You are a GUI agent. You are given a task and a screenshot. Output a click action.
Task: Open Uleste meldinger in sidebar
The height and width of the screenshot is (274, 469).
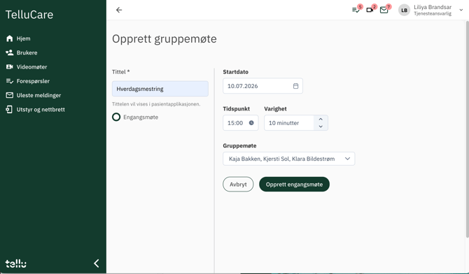click(x=33, y=95)
